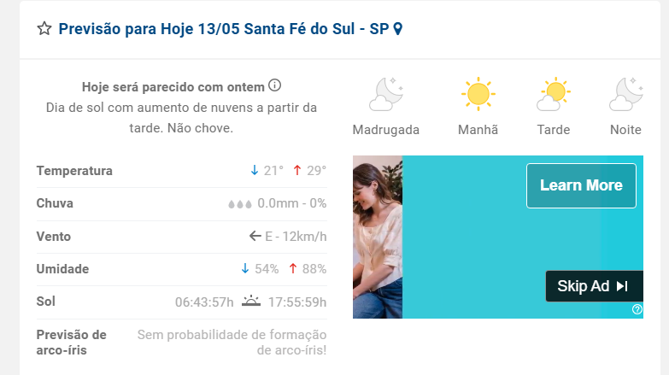Skip the advertisement
669x375 pixels.
(595, 286)
